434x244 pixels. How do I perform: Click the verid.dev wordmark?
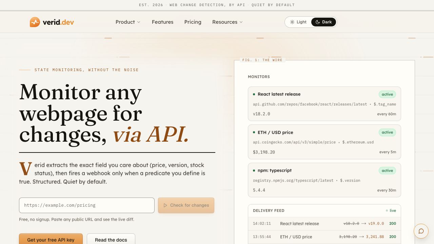pyautogui.click(x=58, y=22)
